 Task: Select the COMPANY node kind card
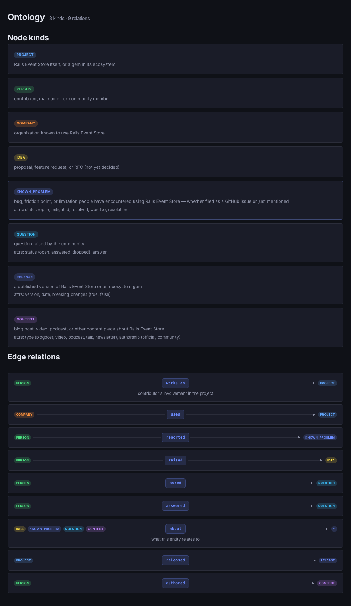tap(175, 127)
